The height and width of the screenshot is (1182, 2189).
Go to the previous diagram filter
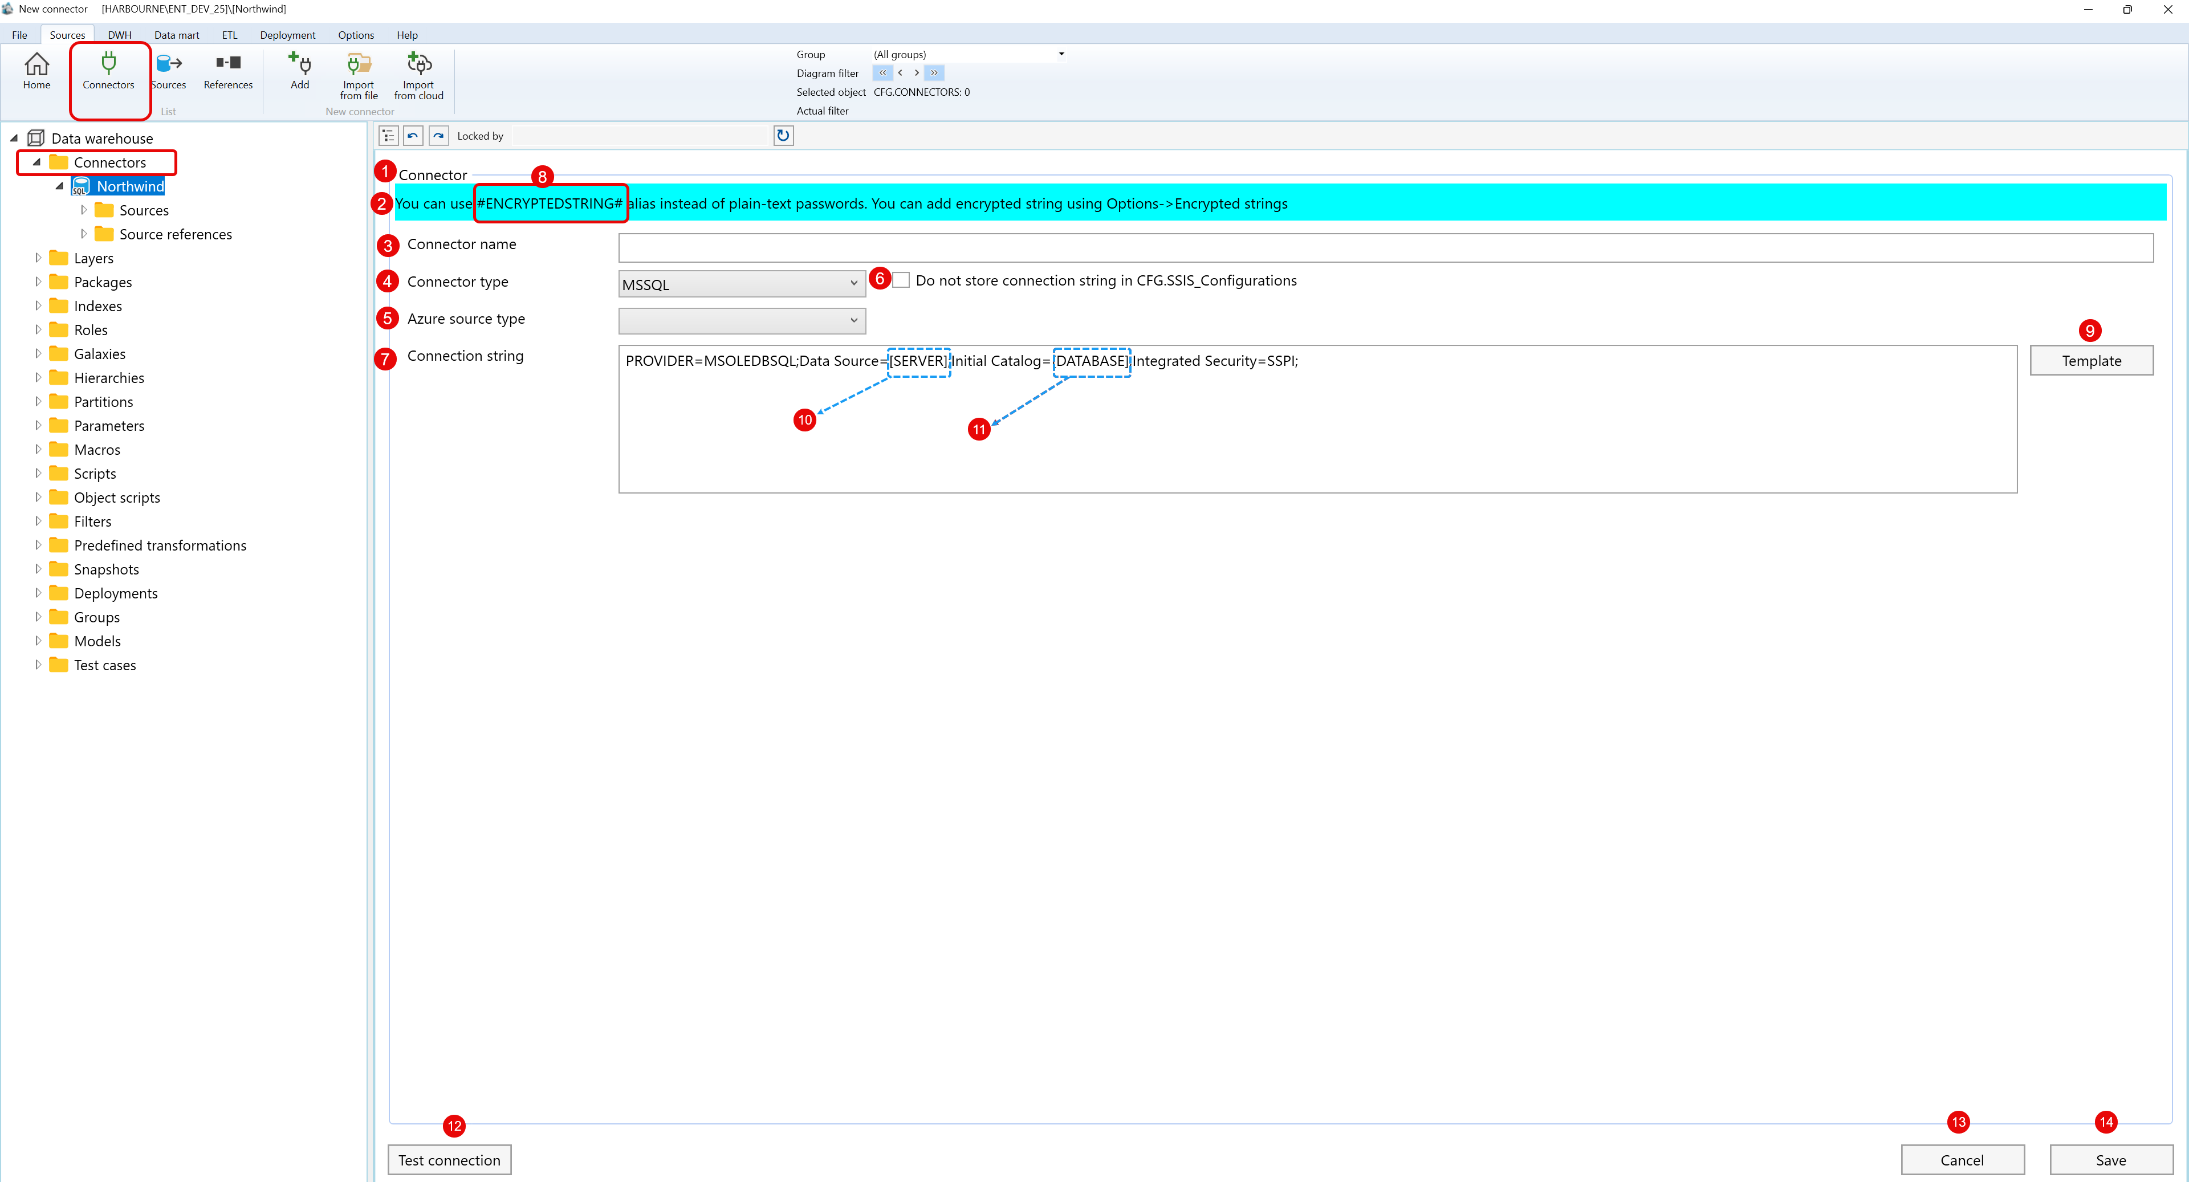900,73
